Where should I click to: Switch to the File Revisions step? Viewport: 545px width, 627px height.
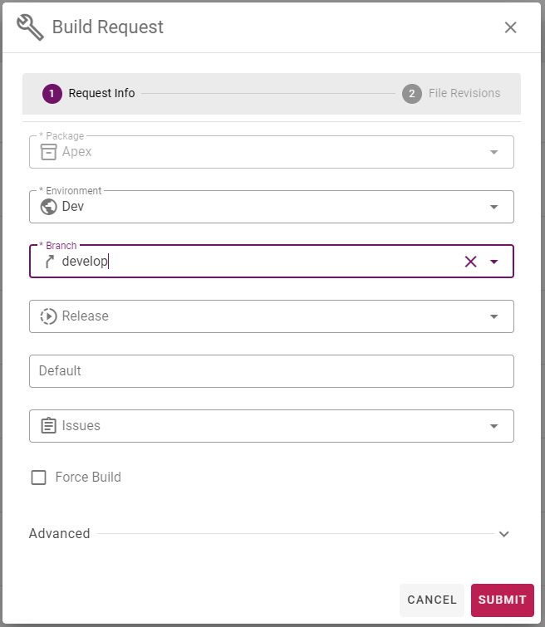(464, 93)
